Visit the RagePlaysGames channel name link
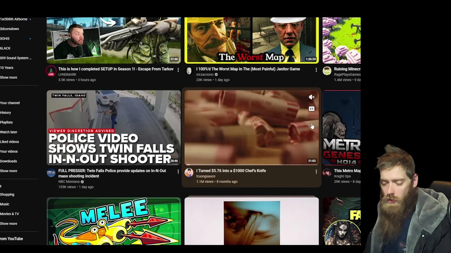 pos(347,74)
